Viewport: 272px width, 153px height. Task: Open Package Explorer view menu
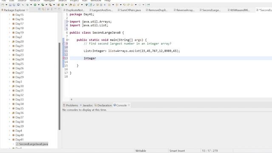click(x=52, y=9)
